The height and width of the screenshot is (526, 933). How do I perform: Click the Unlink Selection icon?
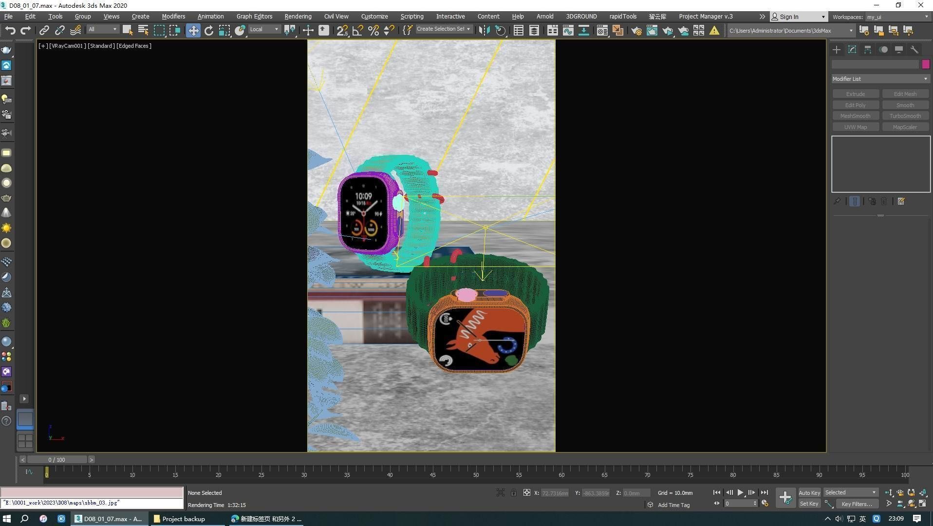coord(59,31)
